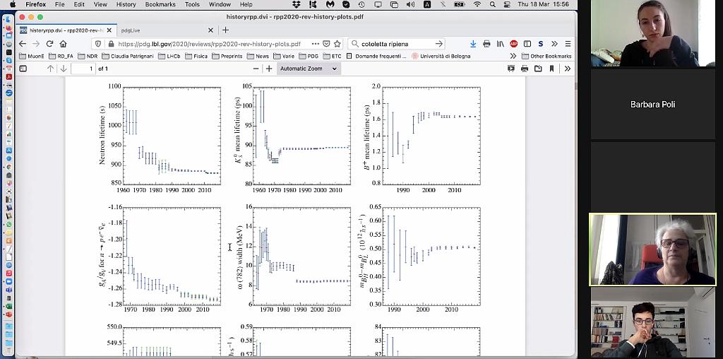Open the Automatic Zoom dropdown
Viewport: 723px width, 359px height.
(309, 69)
